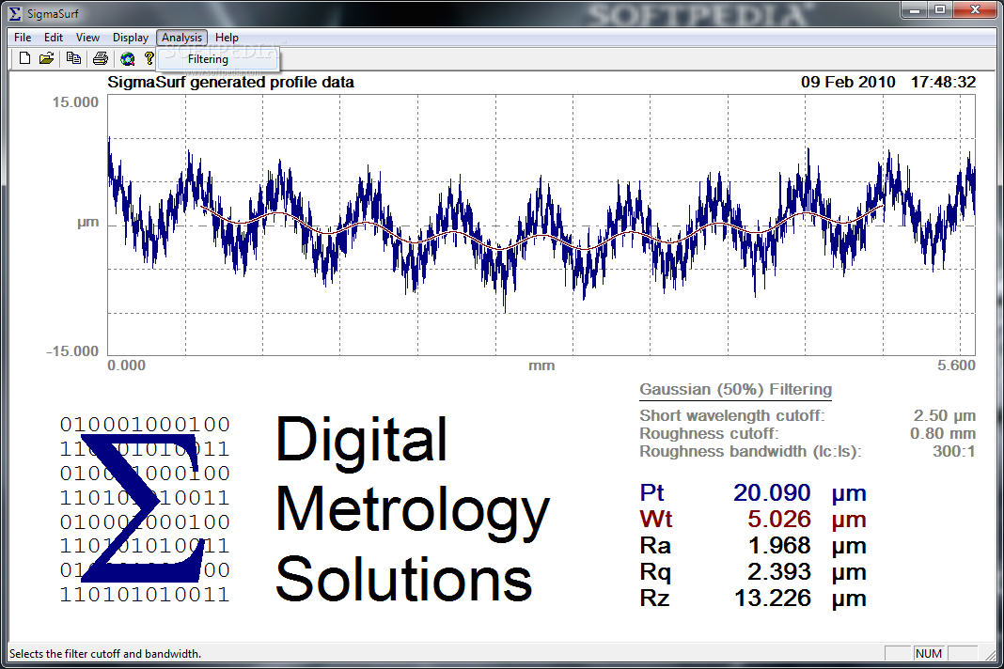Open the View menu
The height and width of the screenshot is (669, 1004).
click(87, 38)
